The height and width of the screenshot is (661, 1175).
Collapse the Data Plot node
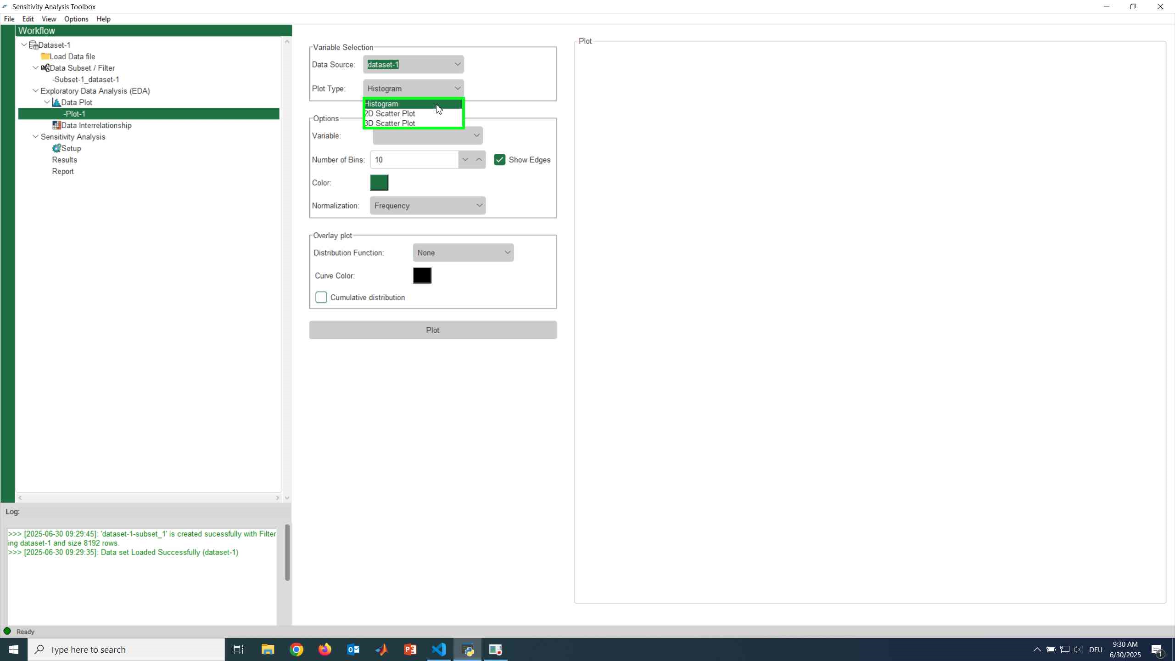click(47, 102)
